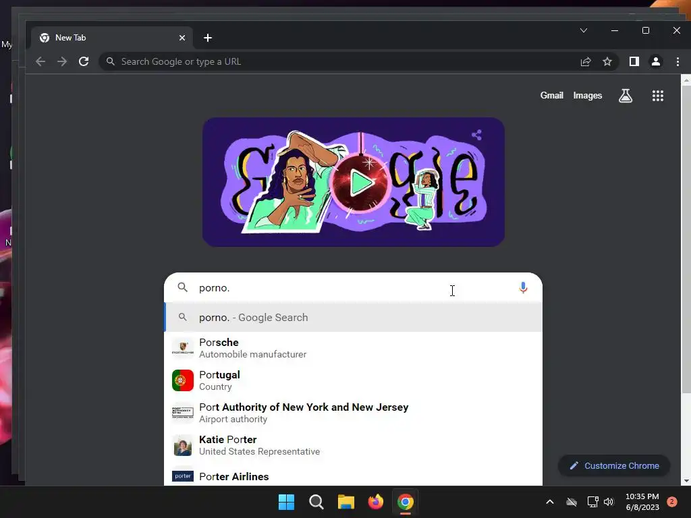Click Customize Chrome button

(x=614, y=465)
